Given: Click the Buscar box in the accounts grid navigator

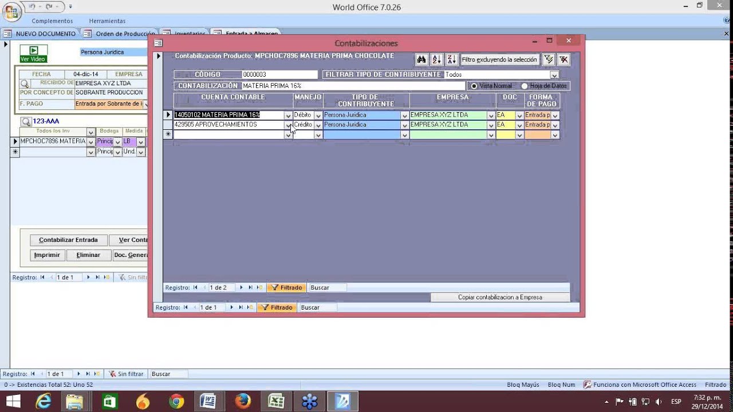Looking at the screenshot, I should click(328, 288).
